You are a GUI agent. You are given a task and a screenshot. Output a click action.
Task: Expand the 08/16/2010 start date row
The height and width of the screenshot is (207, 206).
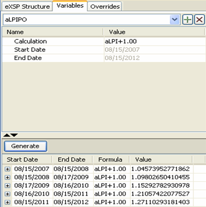(8, 194)
